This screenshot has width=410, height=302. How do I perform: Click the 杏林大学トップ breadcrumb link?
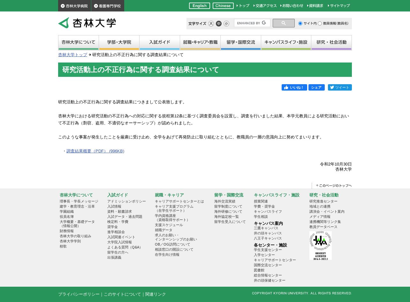tap(72, 55)
